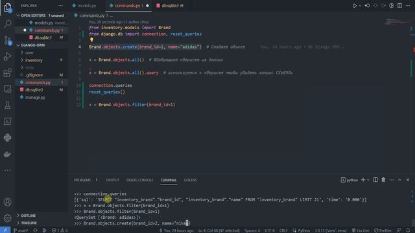Click the main branch status item
The width and height of the screenshot is (415, 233).
click(x=21, y=230)
